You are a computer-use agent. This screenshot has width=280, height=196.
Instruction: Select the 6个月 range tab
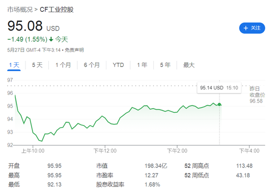tap(92, 65)
